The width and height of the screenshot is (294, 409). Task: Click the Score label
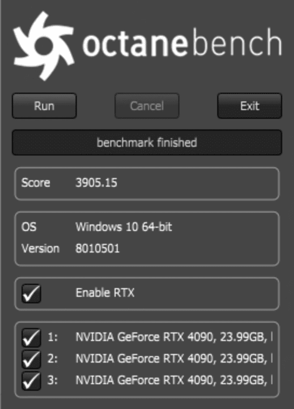click(x=36, y=182)
